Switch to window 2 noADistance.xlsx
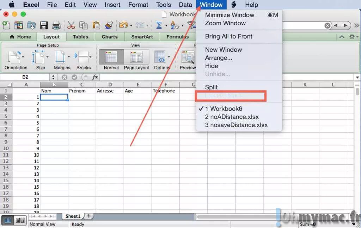 [239, 117]
